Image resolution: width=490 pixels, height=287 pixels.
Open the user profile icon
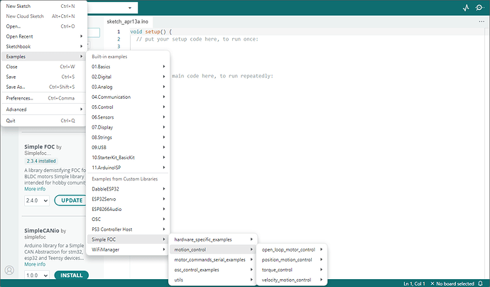[9, 271]
